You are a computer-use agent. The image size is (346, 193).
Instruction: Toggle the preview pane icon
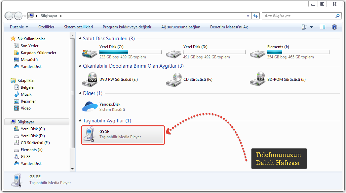323,27
